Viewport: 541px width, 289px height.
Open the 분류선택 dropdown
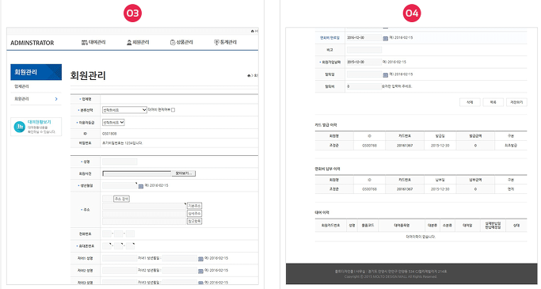(124, 110)
